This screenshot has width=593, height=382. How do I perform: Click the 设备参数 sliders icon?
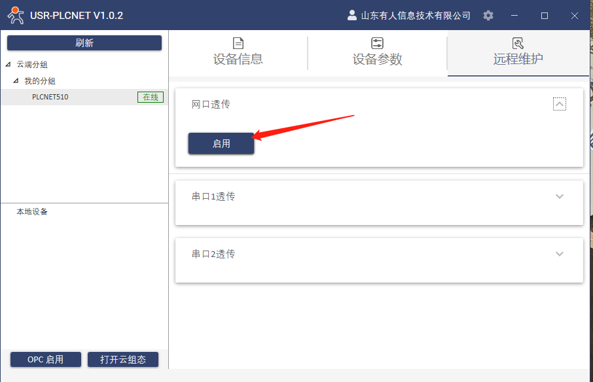378,43
